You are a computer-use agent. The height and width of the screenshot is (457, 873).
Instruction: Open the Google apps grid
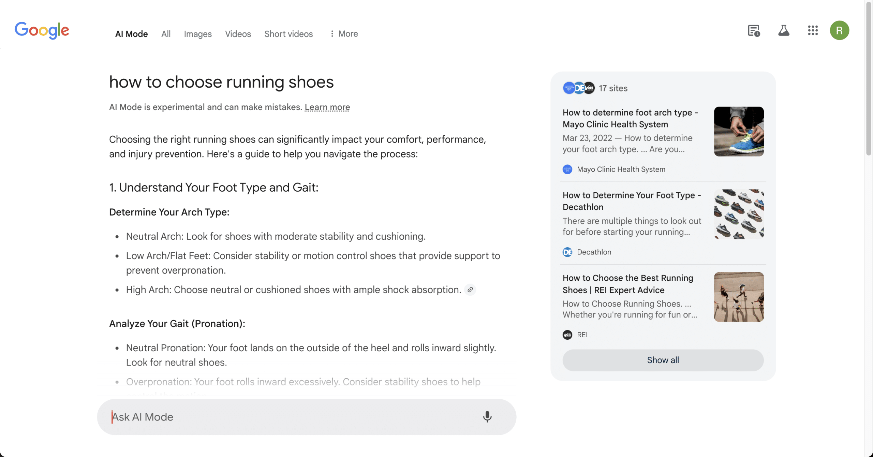813,31
